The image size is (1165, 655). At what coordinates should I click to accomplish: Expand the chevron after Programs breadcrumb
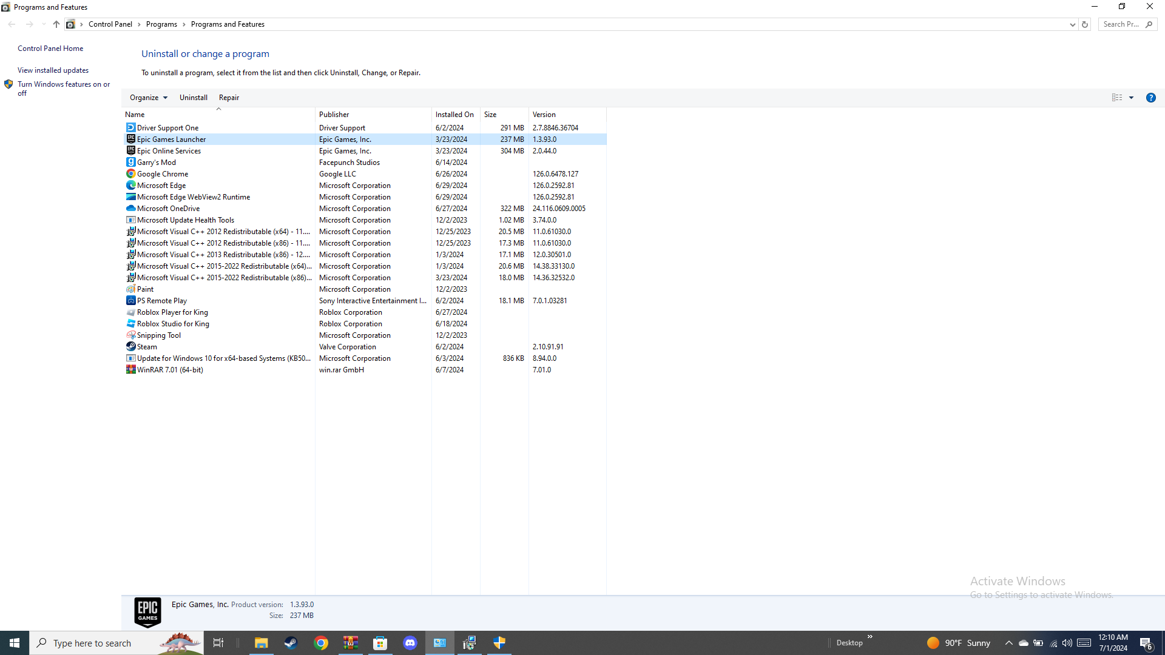point(184,24)
